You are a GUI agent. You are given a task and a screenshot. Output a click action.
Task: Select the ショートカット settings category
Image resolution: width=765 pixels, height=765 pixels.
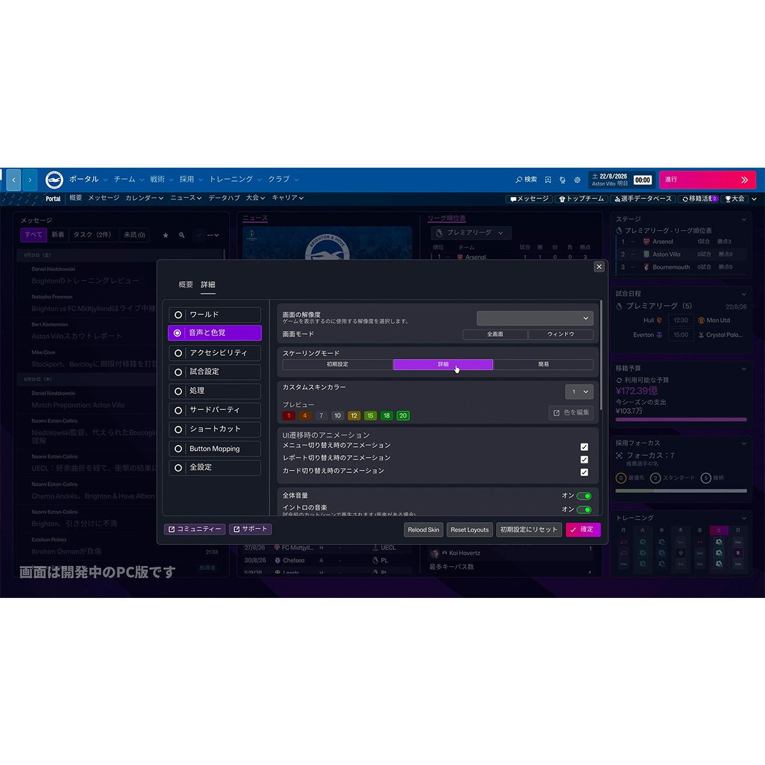coord(215,429)
